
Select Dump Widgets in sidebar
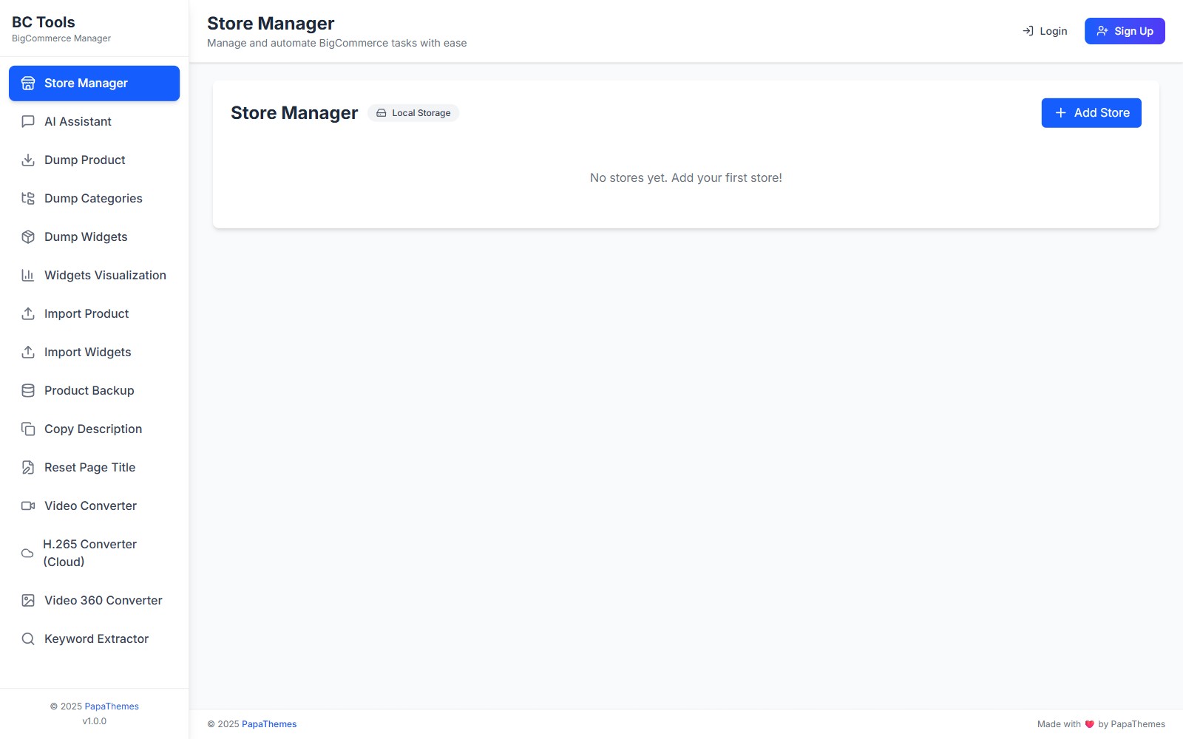pos(94,237)
